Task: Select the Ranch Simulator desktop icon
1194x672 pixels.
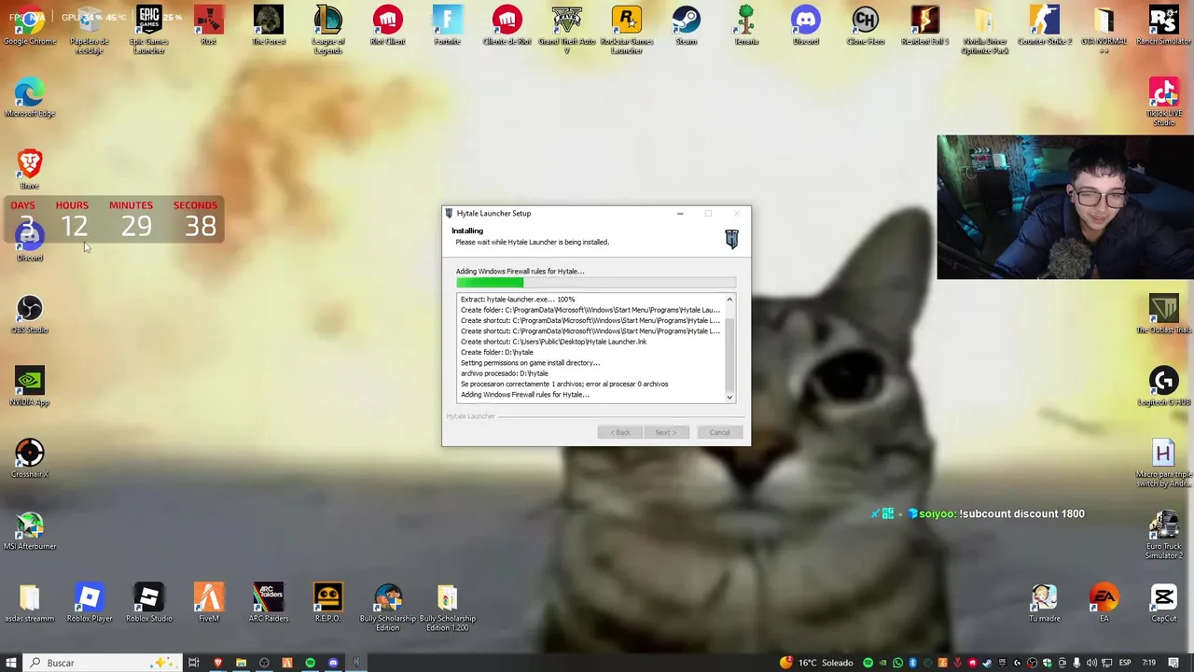Action: [1163, 26]
